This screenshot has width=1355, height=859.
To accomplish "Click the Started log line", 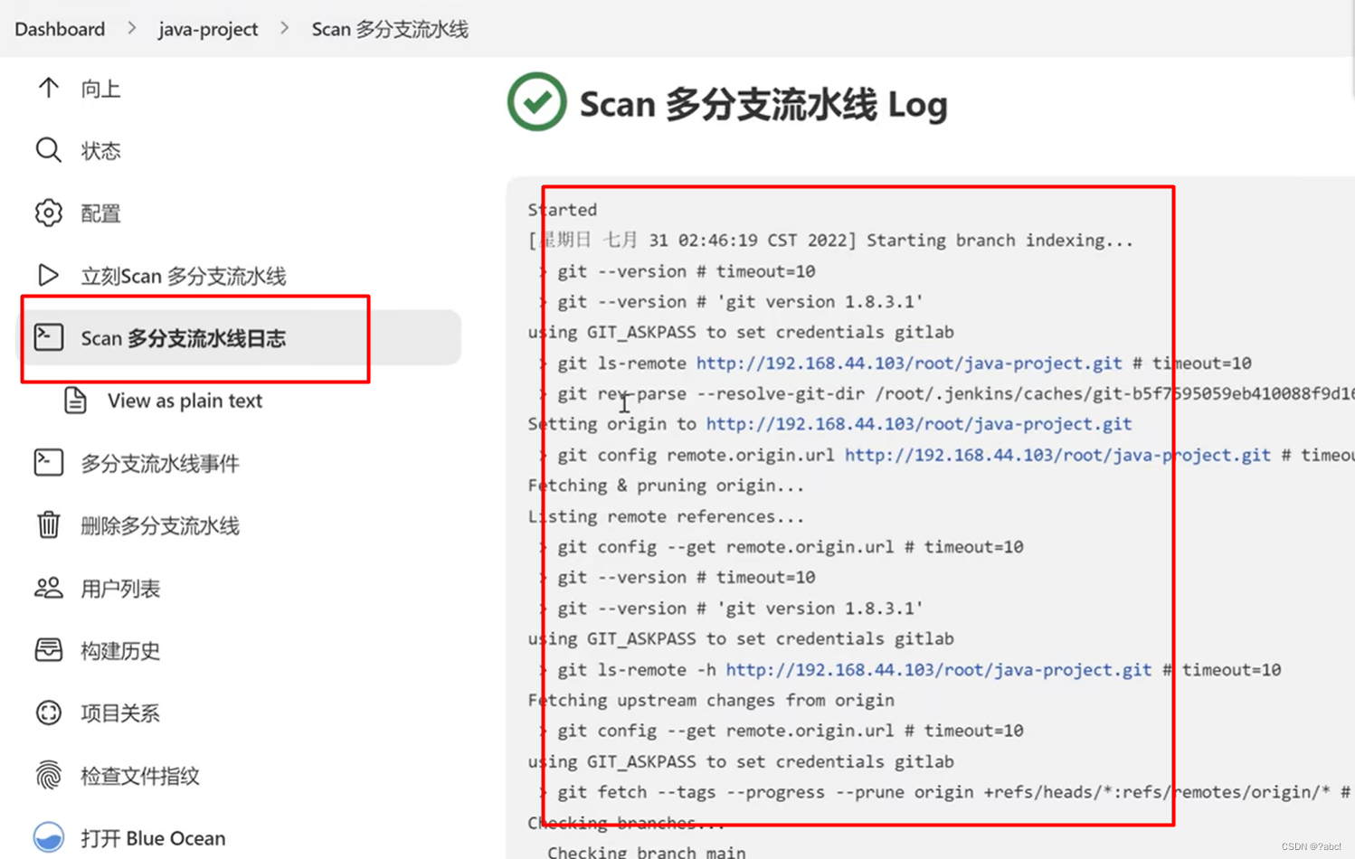I will [563, 209].
